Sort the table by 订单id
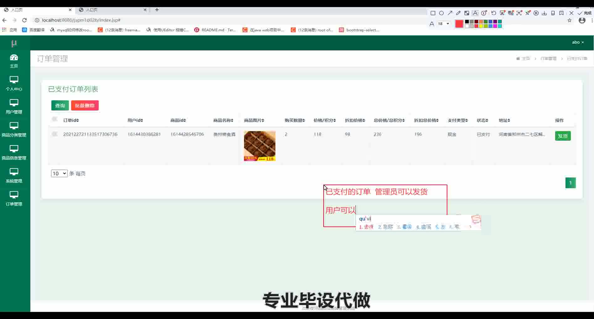This screenshot has width=594, height=319. click(x=71, y=120)
